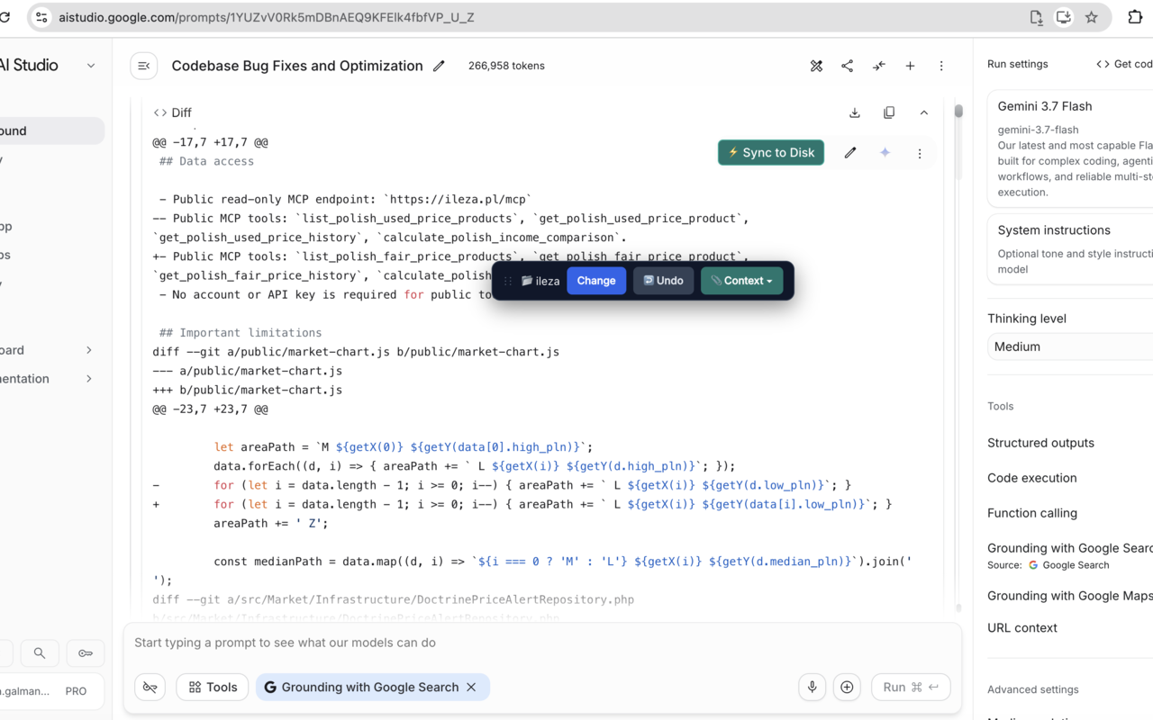This screenshot has width=1153, height=720.
Task: Click the ileza folder label
Action: point(540,281)
